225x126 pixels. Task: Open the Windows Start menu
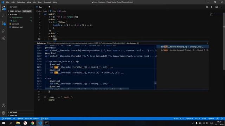4,123
